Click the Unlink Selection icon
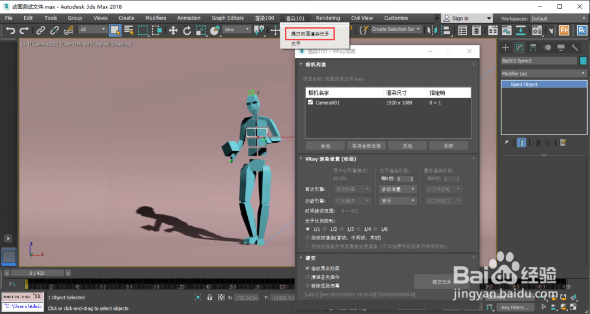This screenshot has height=314, width=590. [x=54, y=31]
